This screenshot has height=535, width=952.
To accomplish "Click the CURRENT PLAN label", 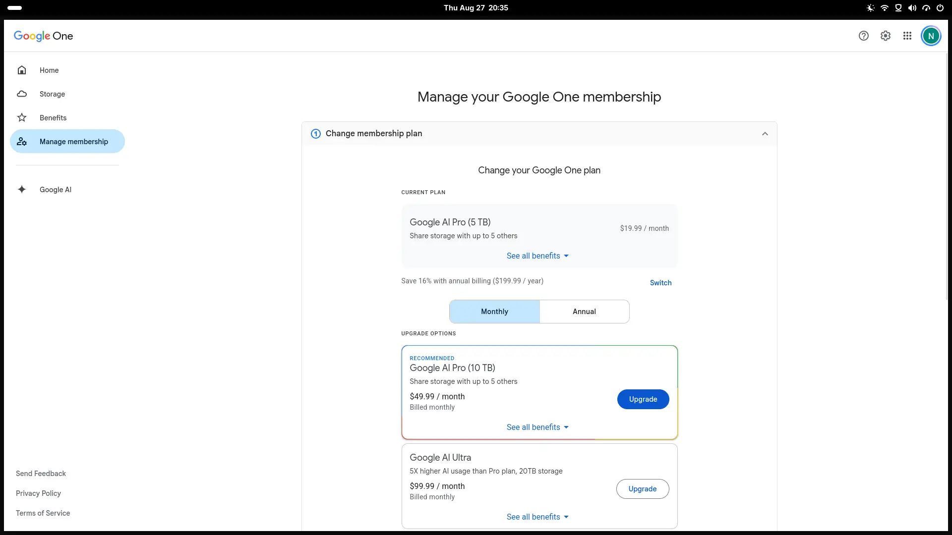I will pyautogui.click(x=423, y=192).
